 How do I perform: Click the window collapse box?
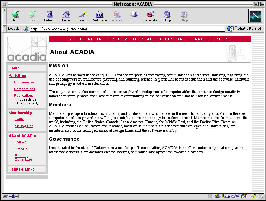[x=262, y=4]
